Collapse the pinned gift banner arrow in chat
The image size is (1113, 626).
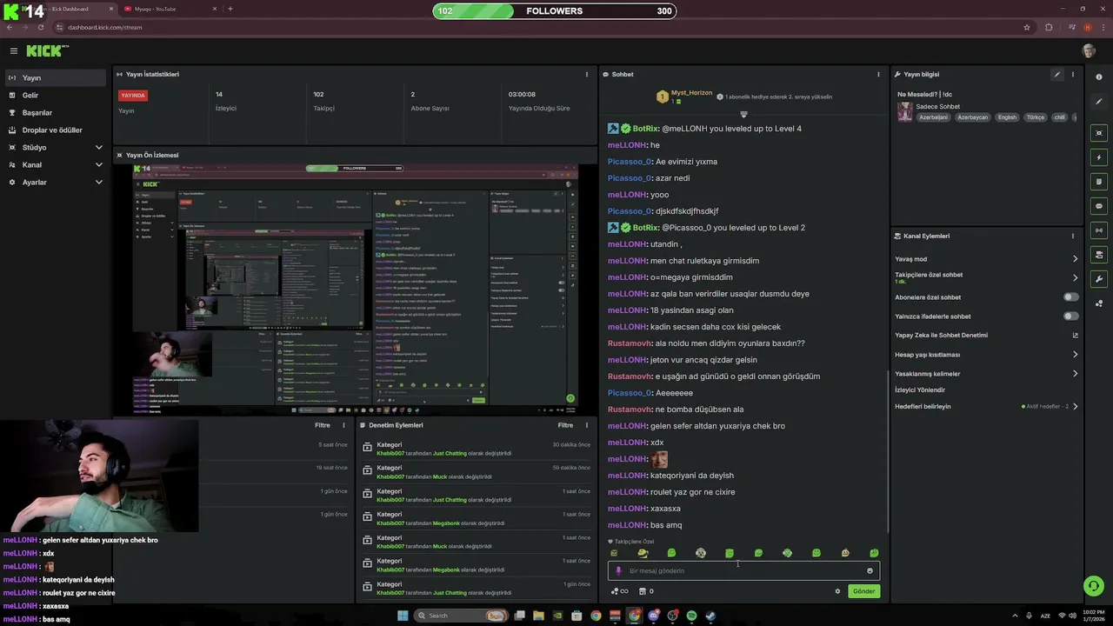743,115
